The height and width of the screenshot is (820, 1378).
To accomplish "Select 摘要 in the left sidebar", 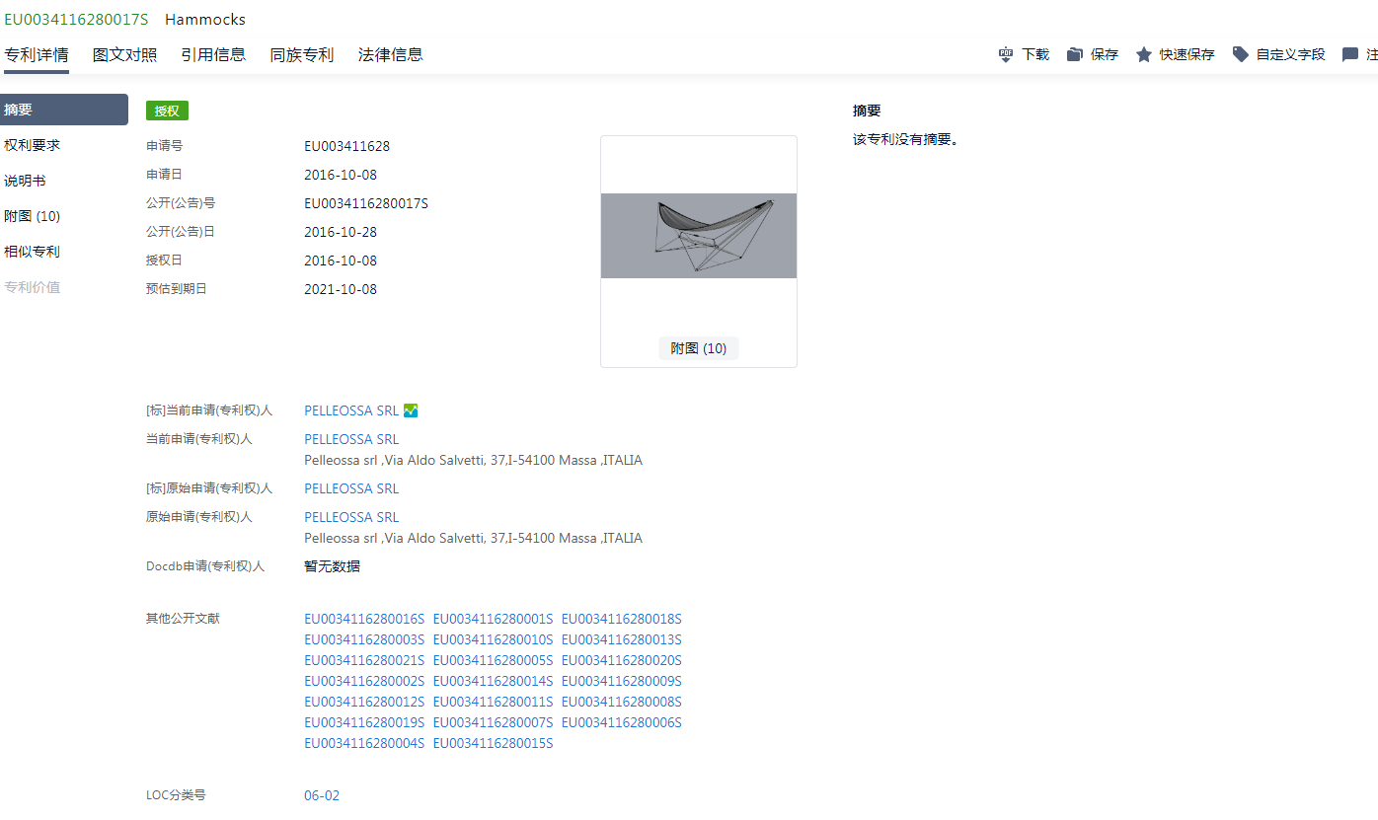I will pos(64,110).
